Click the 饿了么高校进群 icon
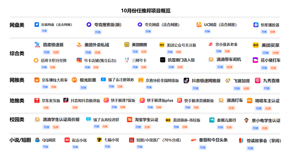Screen dimensions: 290x161 coord(88,119)
